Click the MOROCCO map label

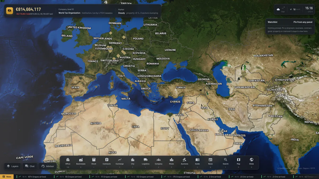69,113
